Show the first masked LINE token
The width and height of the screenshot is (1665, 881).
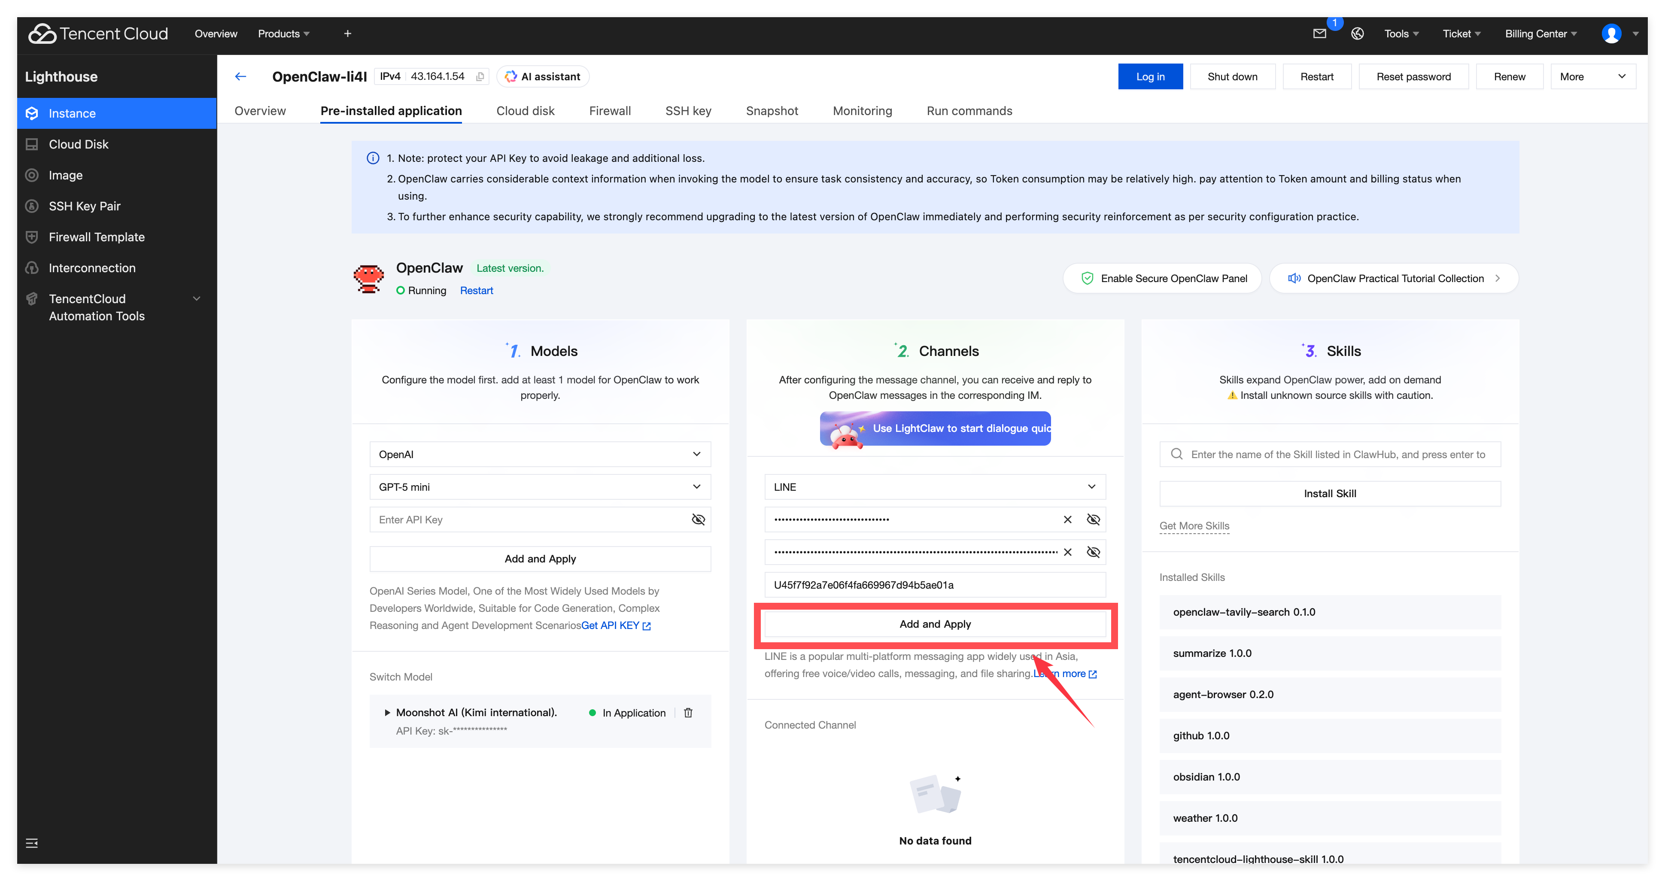(x=1094, y=519)
